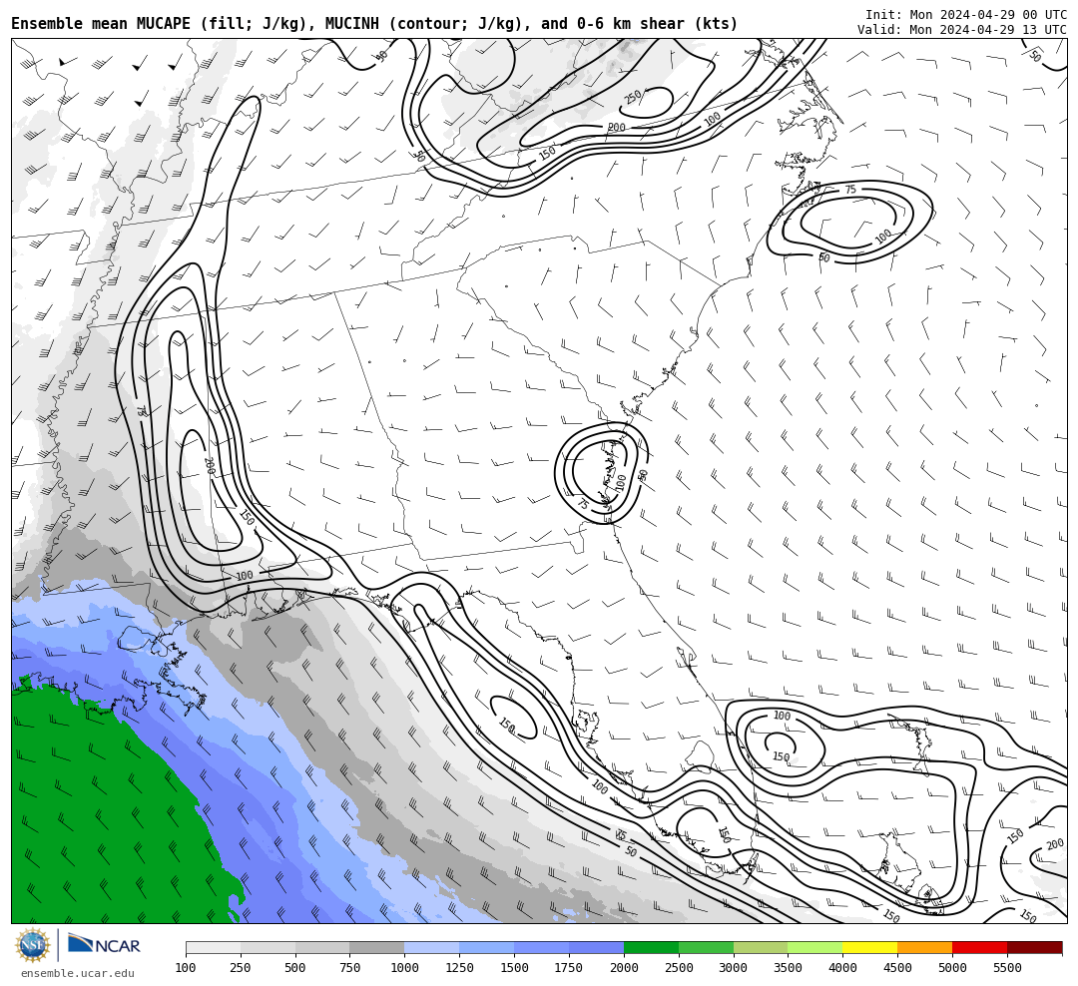Viewport: 1078px width, 986px height.
Task: Click the '5500' tick label under the colorbar
Action: 1007,968
